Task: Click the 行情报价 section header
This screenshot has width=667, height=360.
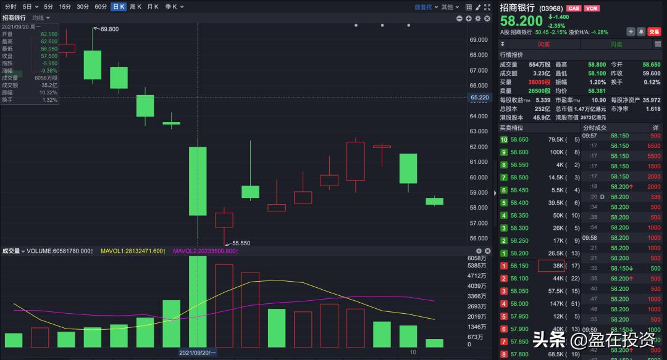Action: pyautogui.click(x=512, y=55)
